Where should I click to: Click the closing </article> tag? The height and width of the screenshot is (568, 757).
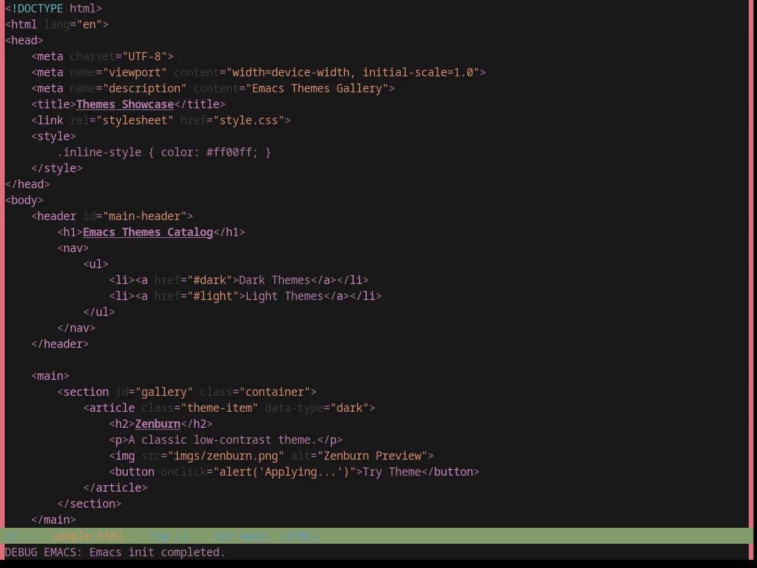point(115,488)
